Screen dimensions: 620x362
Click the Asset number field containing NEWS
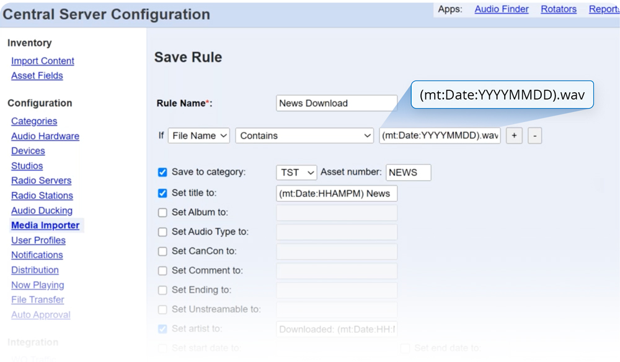point(408,173)
